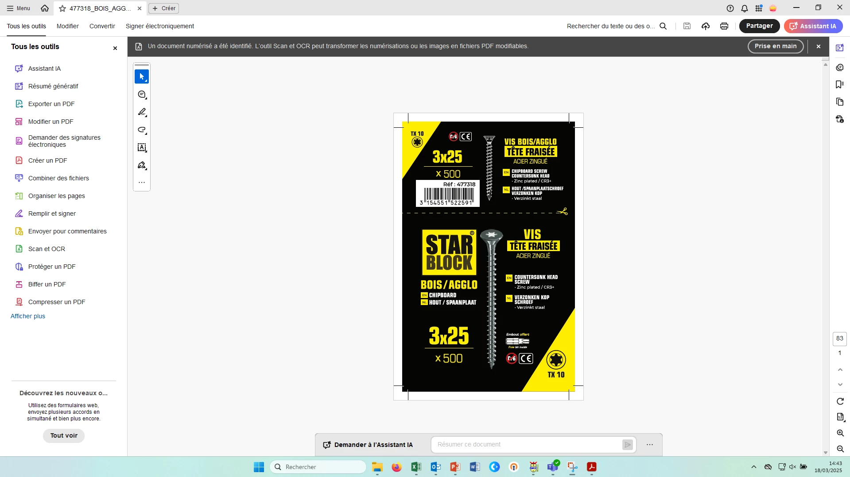850x477 pixels.
Task: Open comments panel on right rail
Action: point(839,67)
